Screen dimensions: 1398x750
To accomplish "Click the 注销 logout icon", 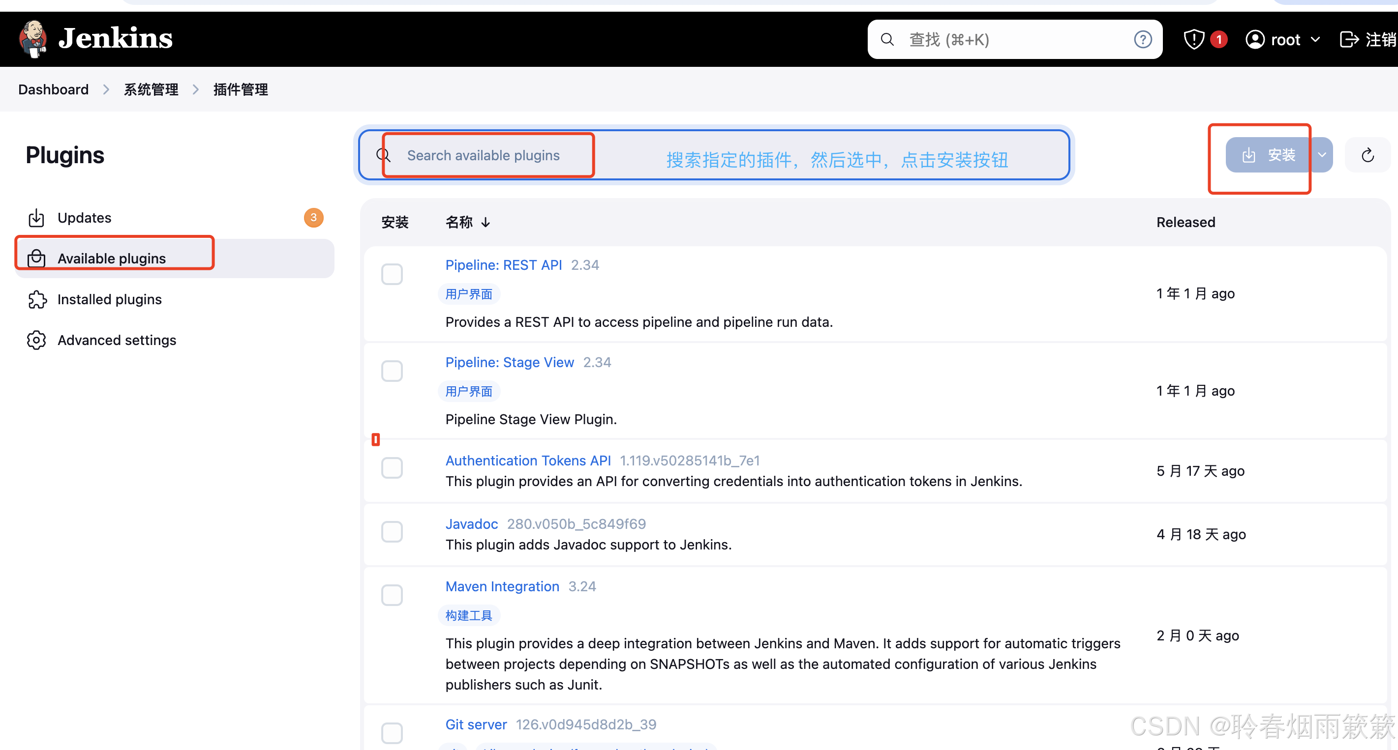I will pyautogui.click(x=1349, y=40).
